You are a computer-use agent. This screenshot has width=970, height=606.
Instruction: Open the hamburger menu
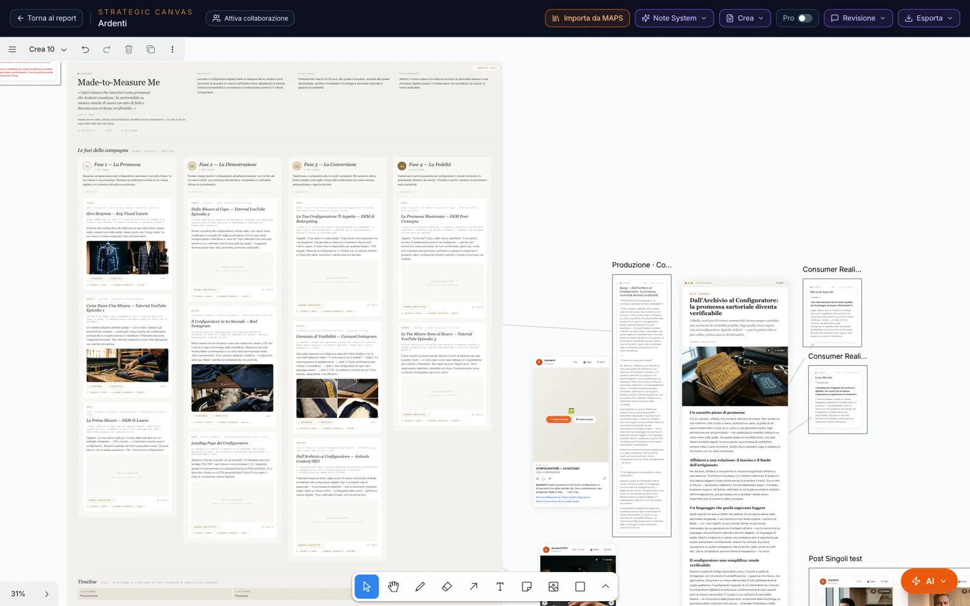(12, 50)
